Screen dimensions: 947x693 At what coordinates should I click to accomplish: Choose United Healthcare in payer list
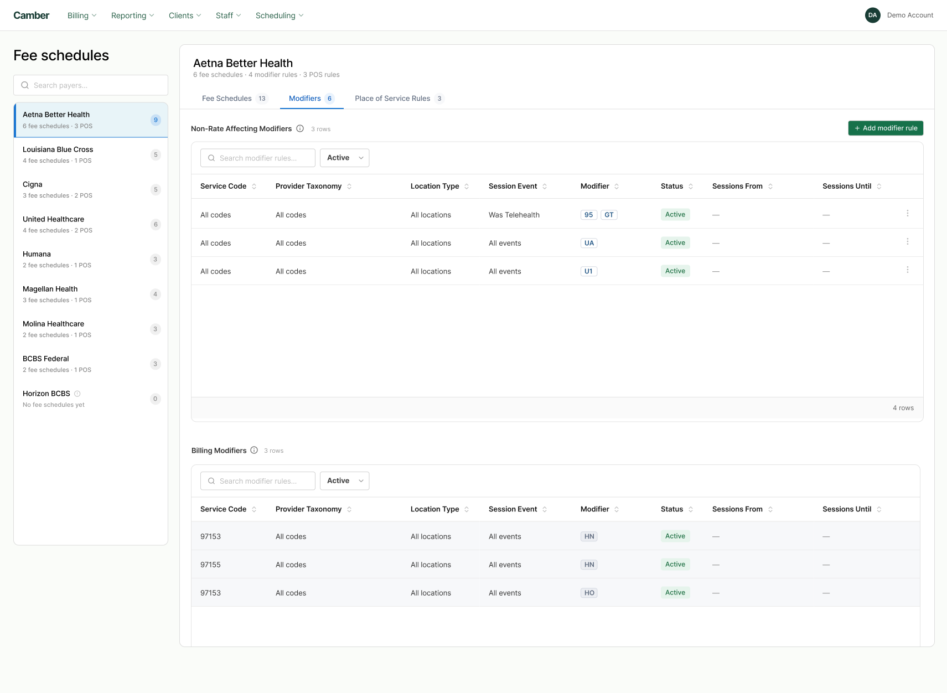pos(91,225)
